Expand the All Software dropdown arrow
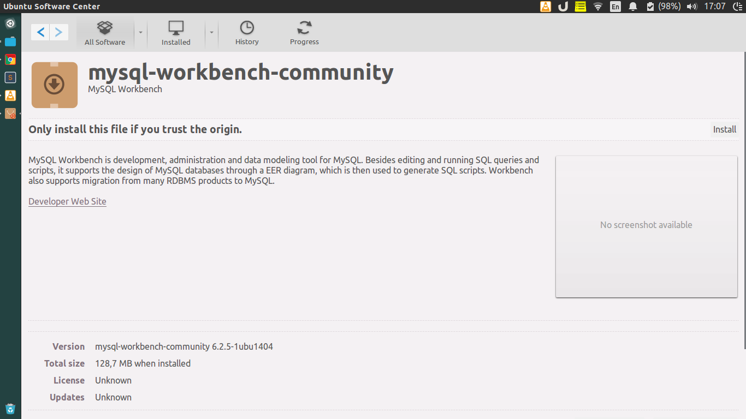 140,32
